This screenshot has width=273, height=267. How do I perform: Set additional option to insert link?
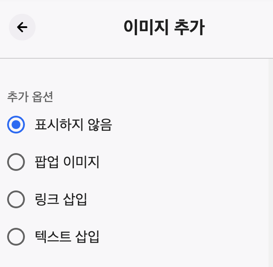(x=16, y=199)
